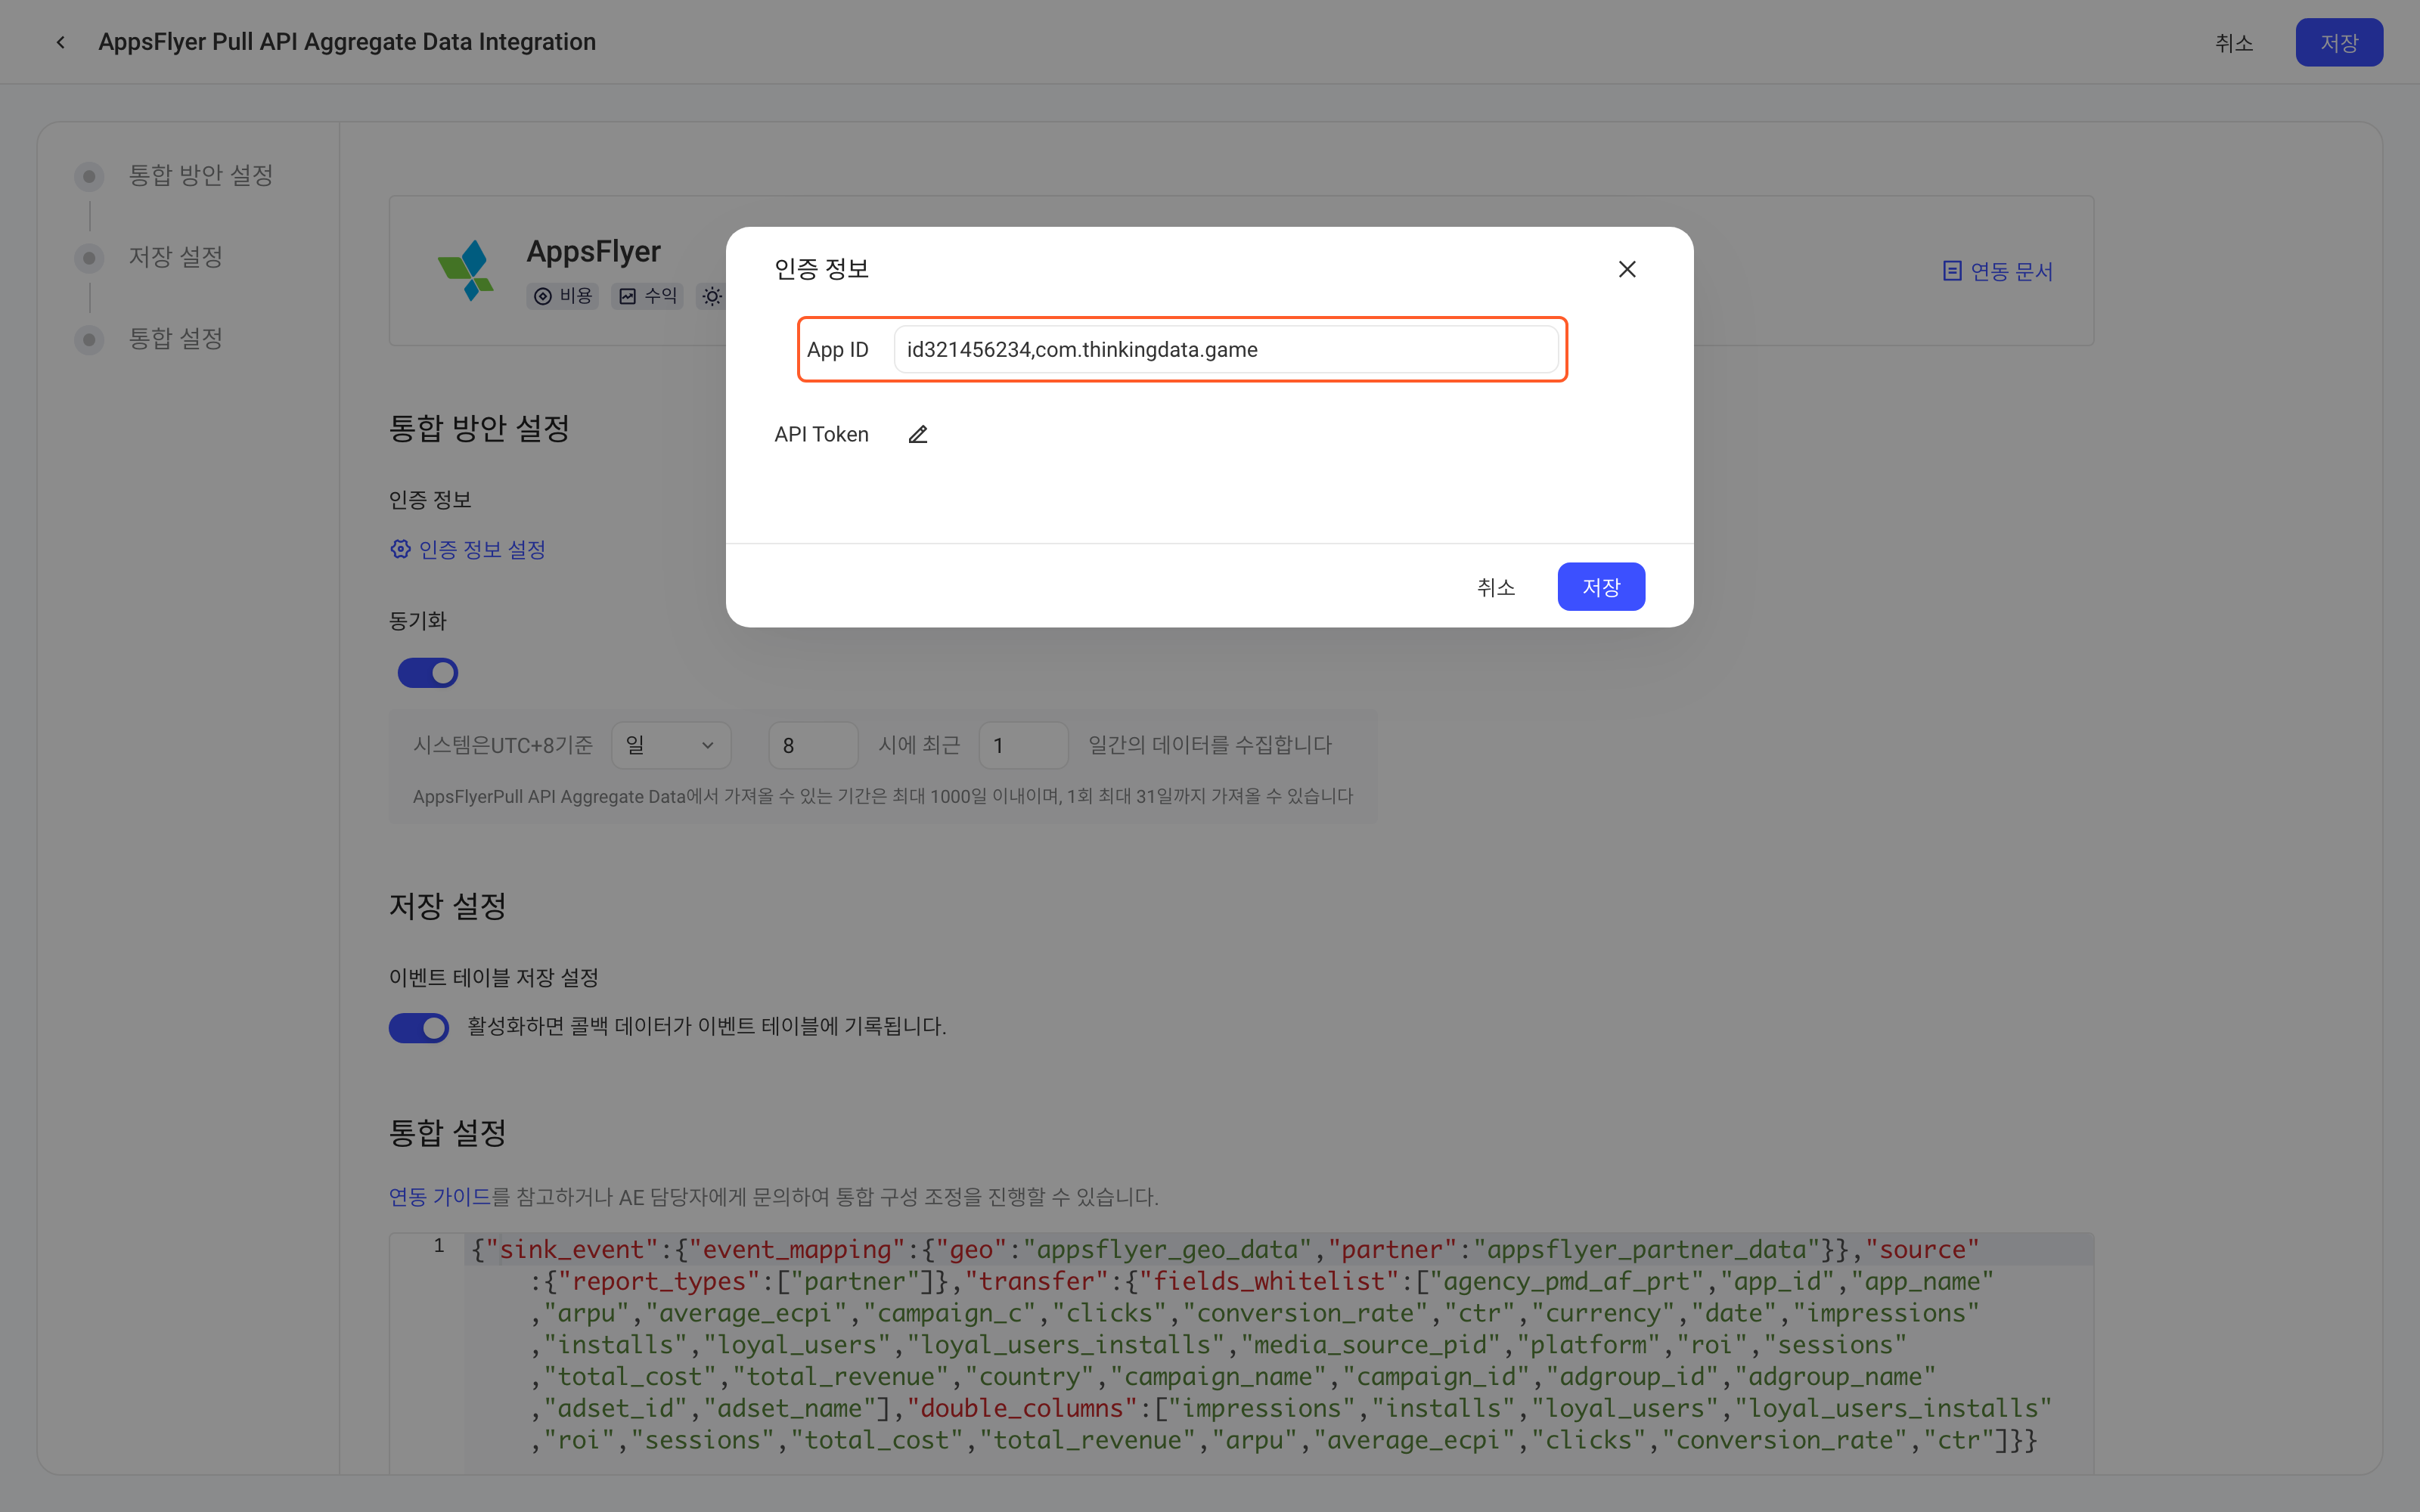
Task: Jump to 통합 방안 설정 step
Action: (x=200, y=175)
